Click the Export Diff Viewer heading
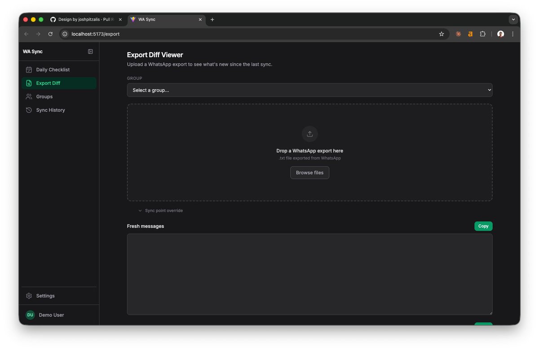The image size is (539, 350). pos(155,55)
